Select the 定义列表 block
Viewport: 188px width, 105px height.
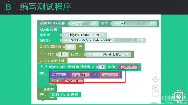pyautogui.click(x=59, y=75)
